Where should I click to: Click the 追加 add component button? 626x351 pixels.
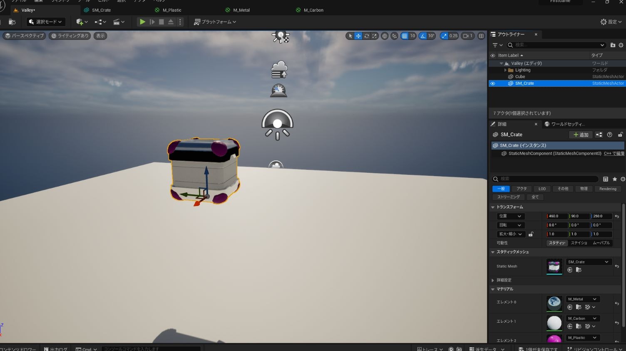(581, 135)
